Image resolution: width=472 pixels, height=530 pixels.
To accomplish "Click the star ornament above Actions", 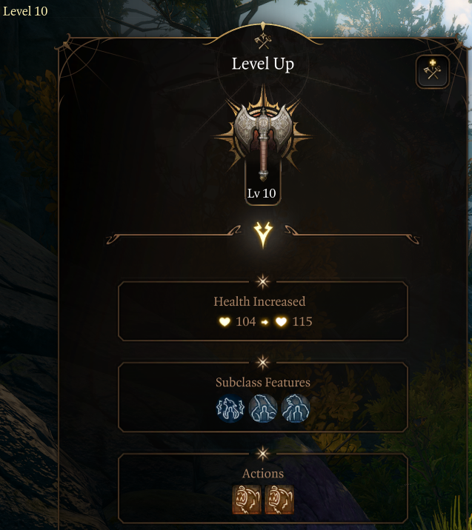I will (263, 454).
